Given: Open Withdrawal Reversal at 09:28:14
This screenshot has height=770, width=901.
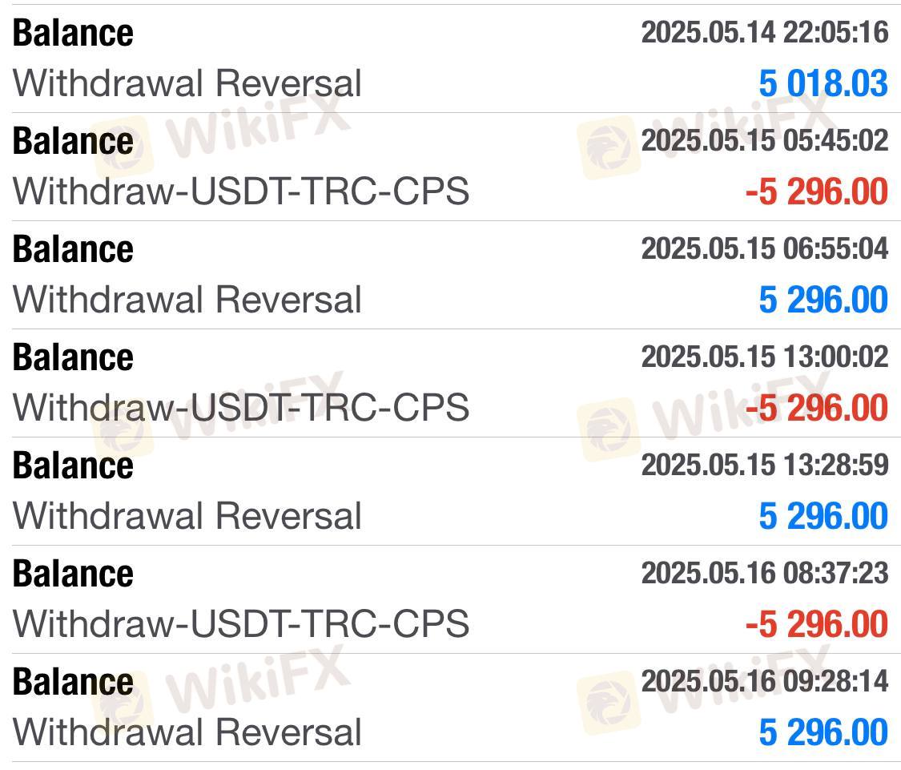Looking at the screenshot, I should [450, 708].
